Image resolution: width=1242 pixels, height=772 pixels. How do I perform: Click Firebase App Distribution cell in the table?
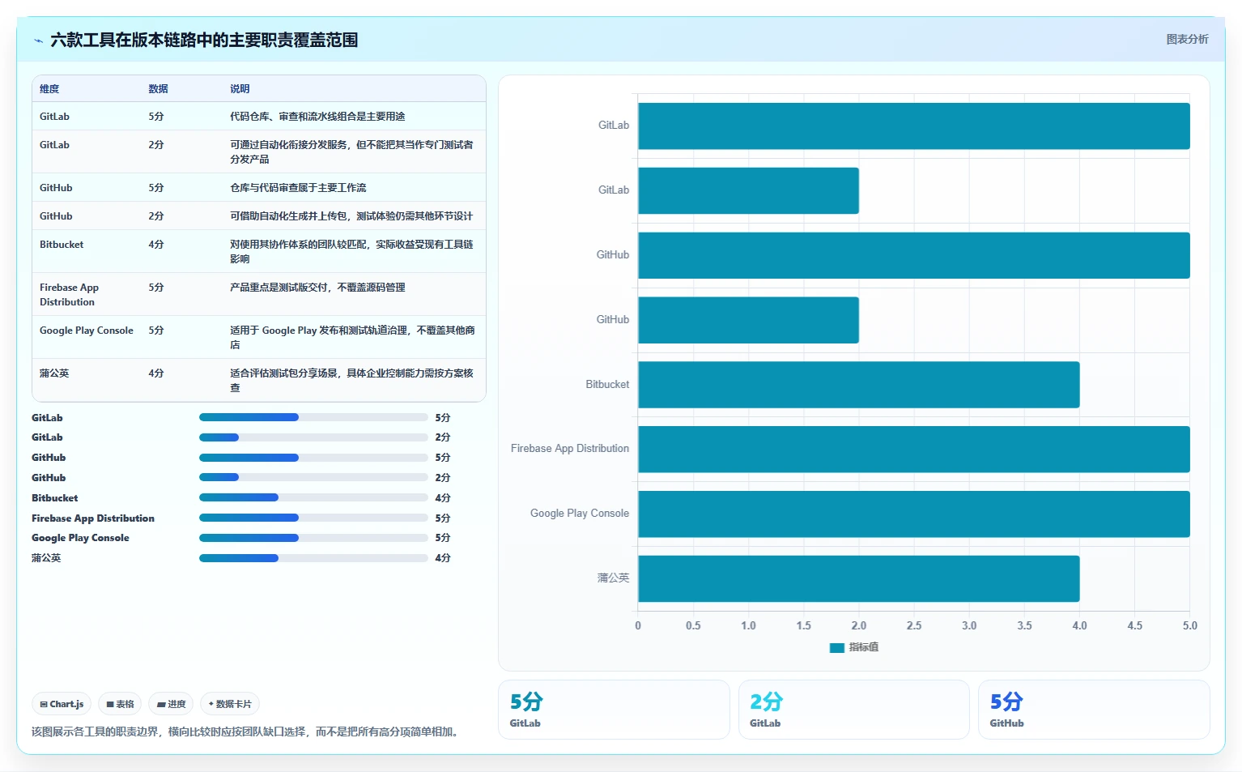click(70, 295)
